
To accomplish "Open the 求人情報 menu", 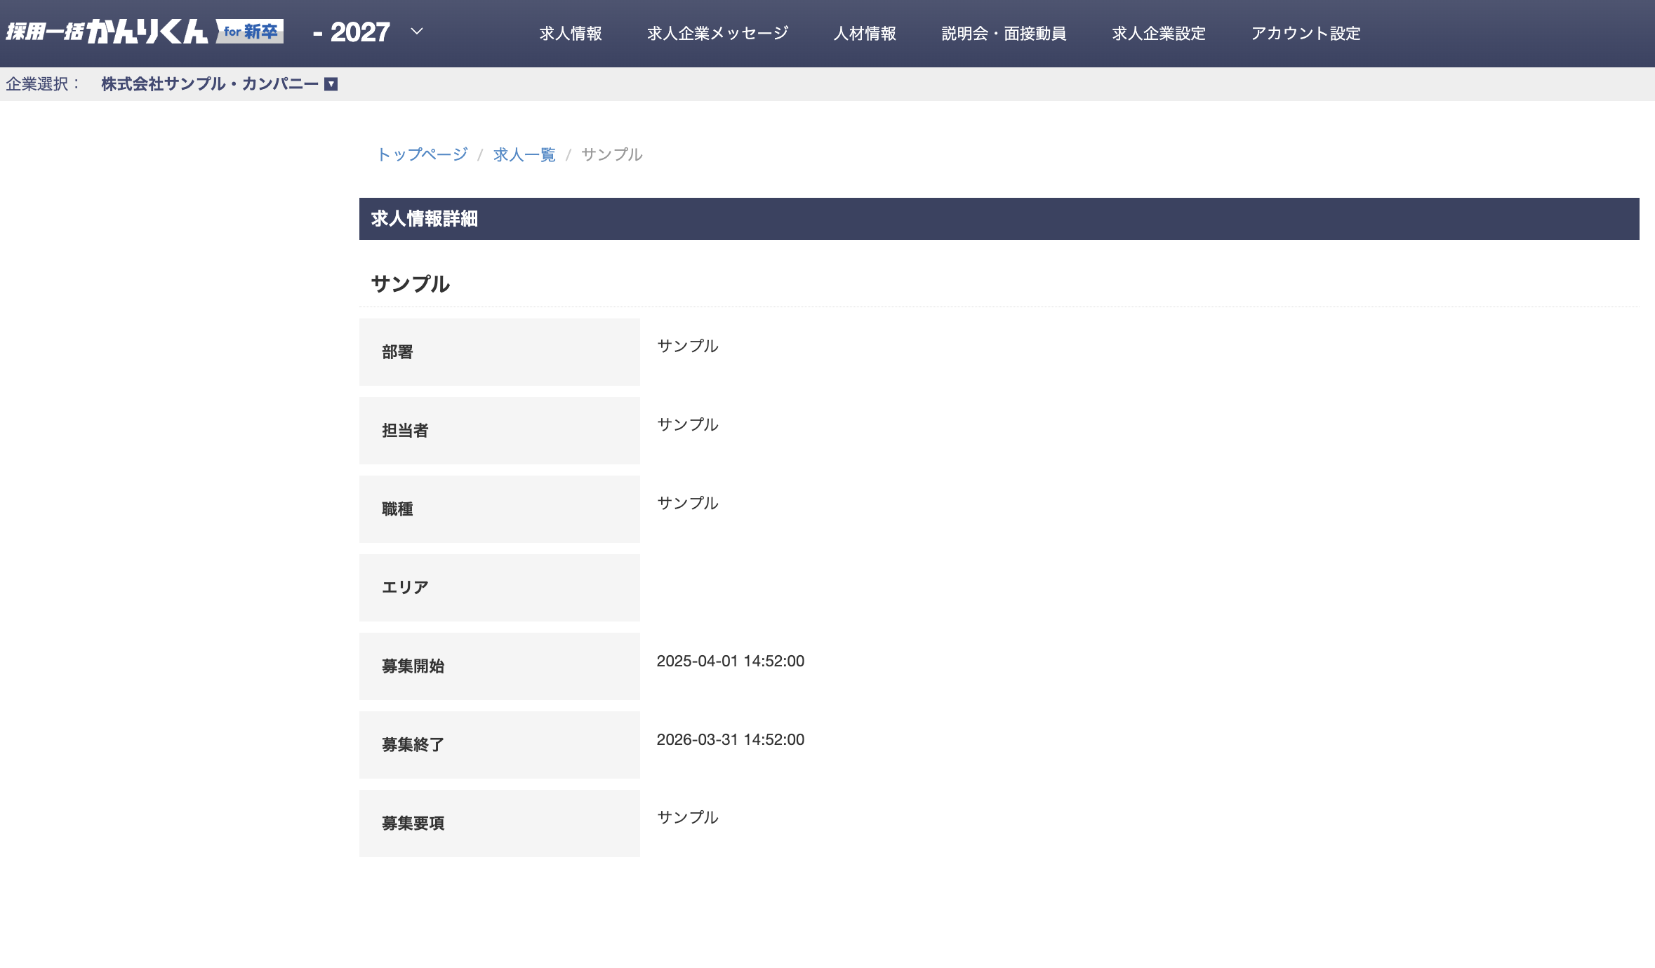I will [570, 34].
